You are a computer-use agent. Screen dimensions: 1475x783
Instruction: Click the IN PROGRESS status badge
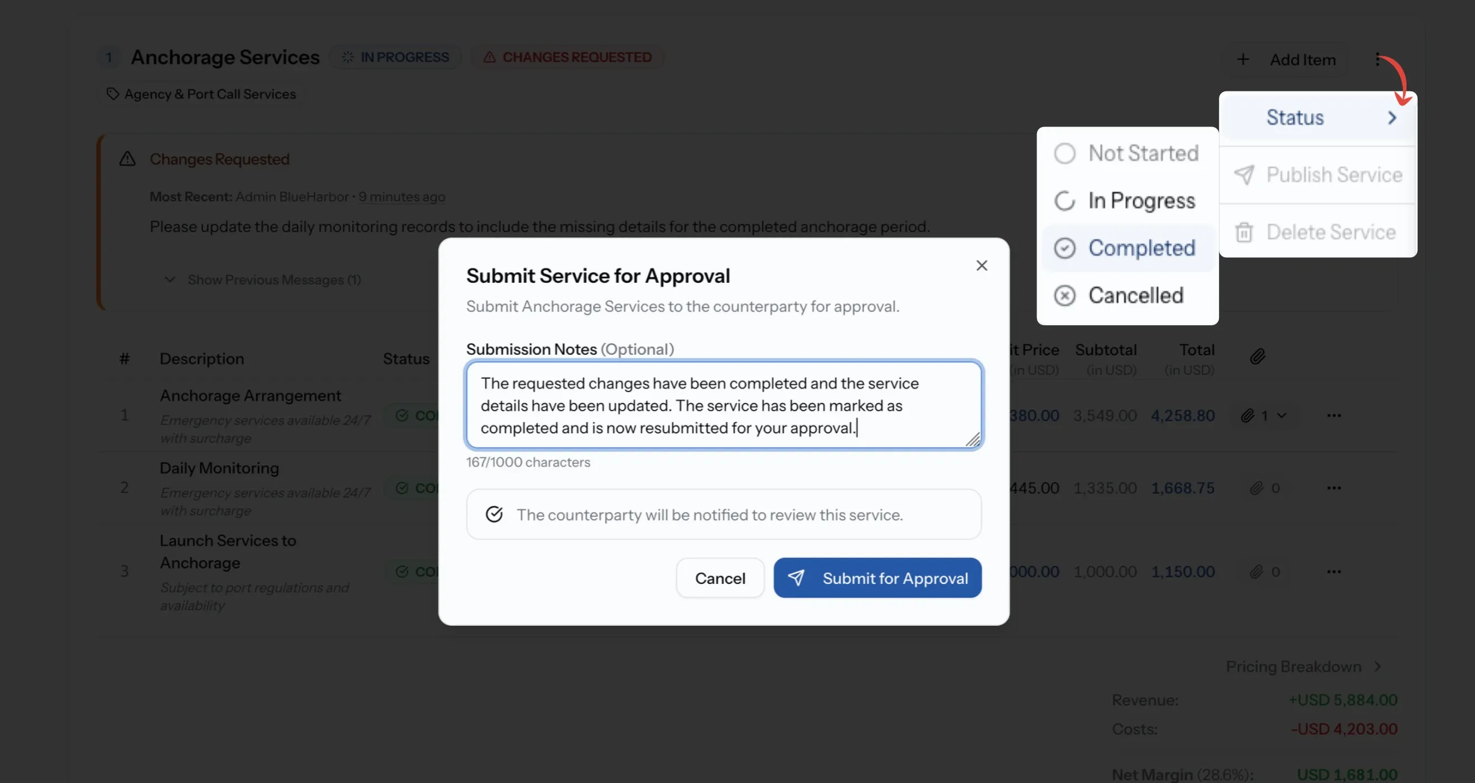[395, 57]
